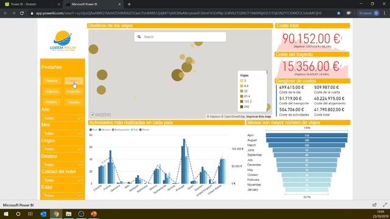Image resolution: width=390 pixels, height=219 pixels.
Task: Open the 'En pausa' profile button
Action: [x=369, y=13]
